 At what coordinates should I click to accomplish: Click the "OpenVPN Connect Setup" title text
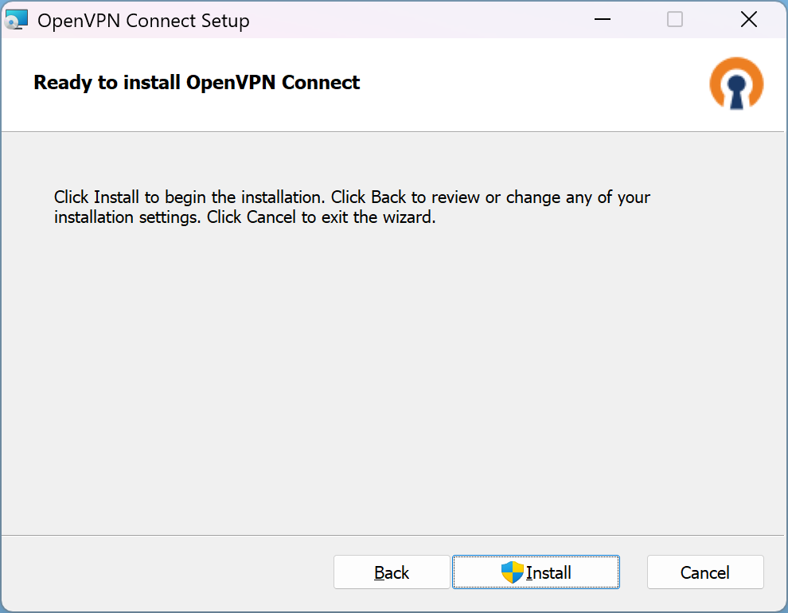tap(143, 21)
